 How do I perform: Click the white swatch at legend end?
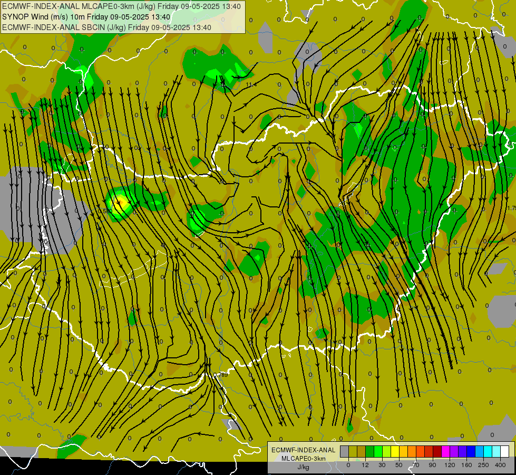[x=504, y=452]
